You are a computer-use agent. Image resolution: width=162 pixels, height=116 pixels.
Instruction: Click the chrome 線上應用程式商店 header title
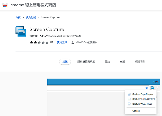click(33, 5)
